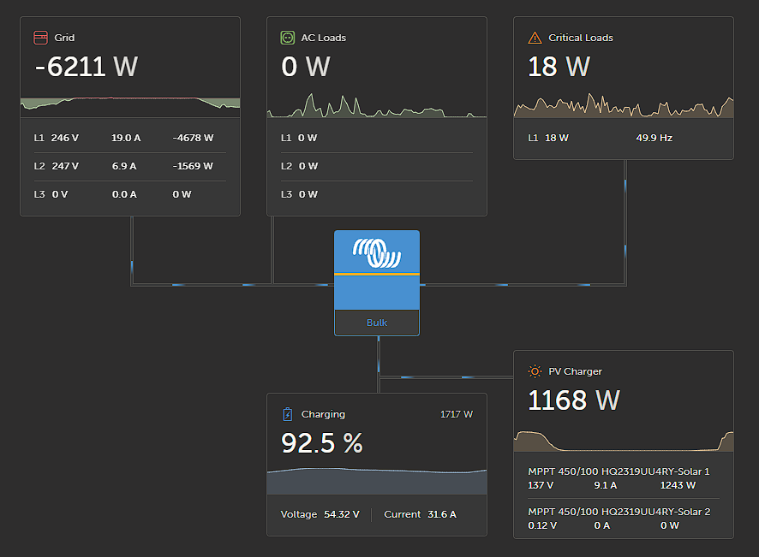The height and width of the screenshot is (557, 759).
Task: Click AC Loads L3 0 W row
Action: click(x=377, y=194)
